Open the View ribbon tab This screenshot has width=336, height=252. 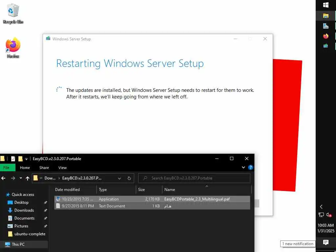(62, 168)
